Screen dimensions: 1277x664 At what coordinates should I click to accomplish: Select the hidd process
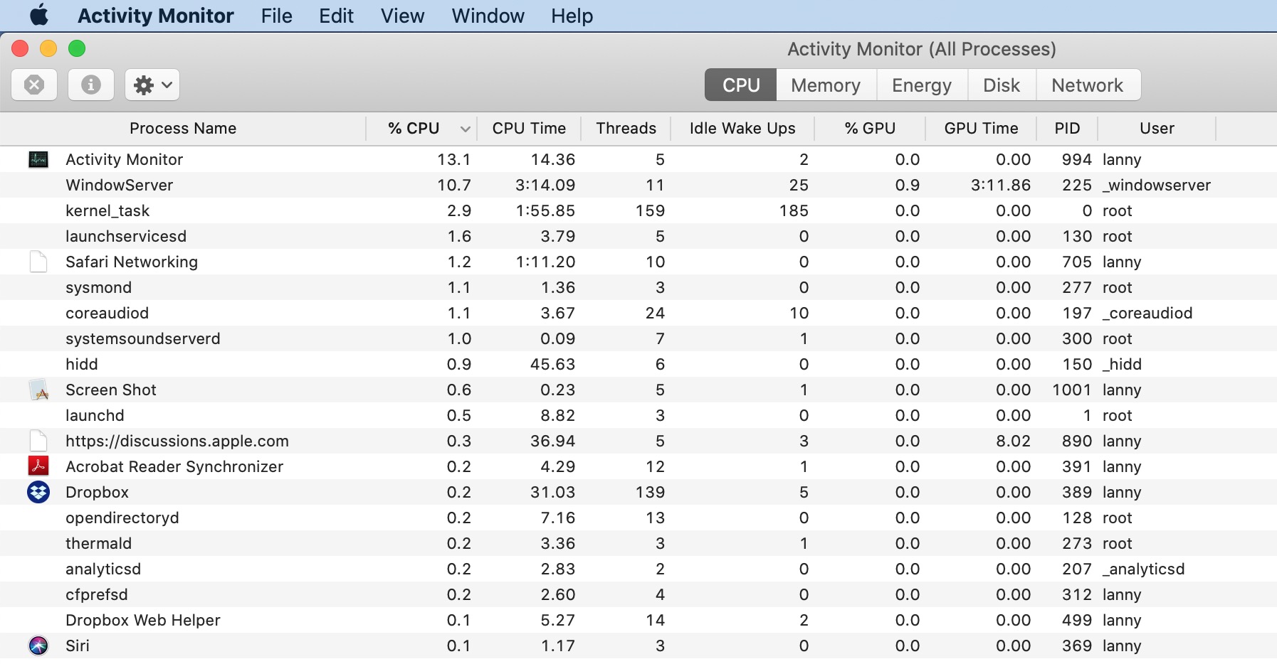pos(82,364)
